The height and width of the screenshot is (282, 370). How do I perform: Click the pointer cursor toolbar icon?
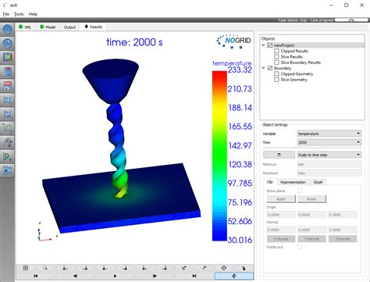(x=244, y=268)
